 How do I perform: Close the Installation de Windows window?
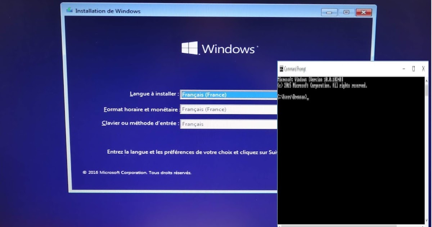[x=364, y=12]
